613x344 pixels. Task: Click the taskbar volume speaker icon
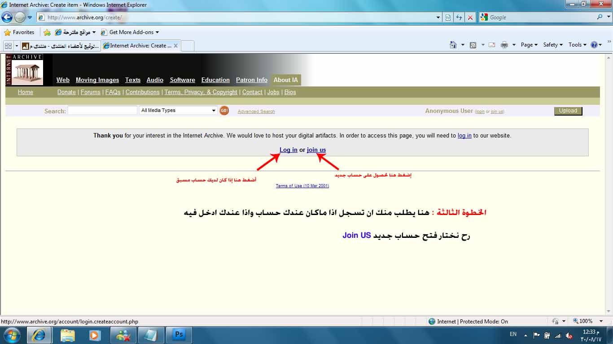pyautogui.click(x=569, y=335)
